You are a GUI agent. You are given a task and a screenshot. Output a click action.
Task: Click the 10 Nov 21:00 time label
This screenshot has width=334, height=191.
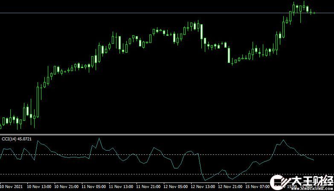(x=66, y=187)
